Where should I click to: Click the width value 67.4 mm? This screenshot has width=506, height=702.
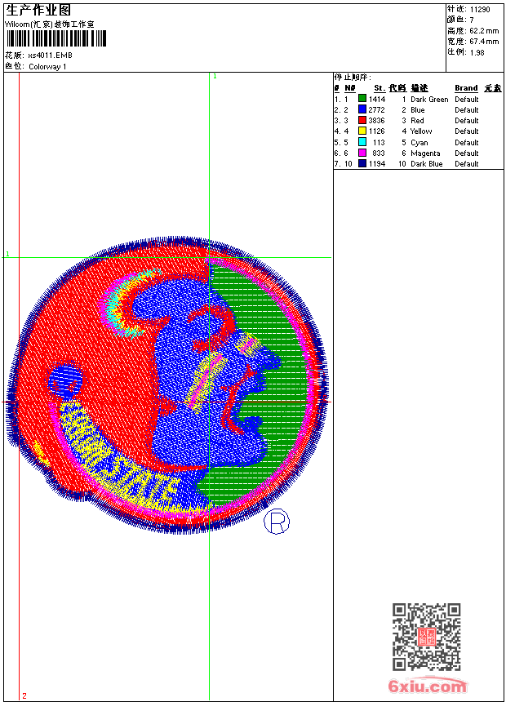484,42
